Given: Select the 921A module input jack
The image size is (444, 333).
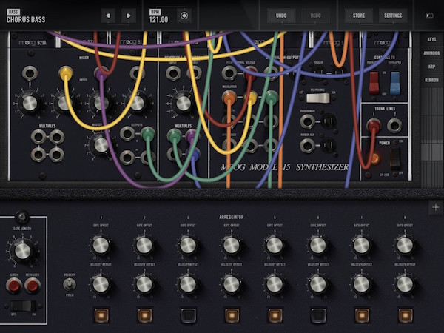Looking at the screenshot, I should coord(30,73).
